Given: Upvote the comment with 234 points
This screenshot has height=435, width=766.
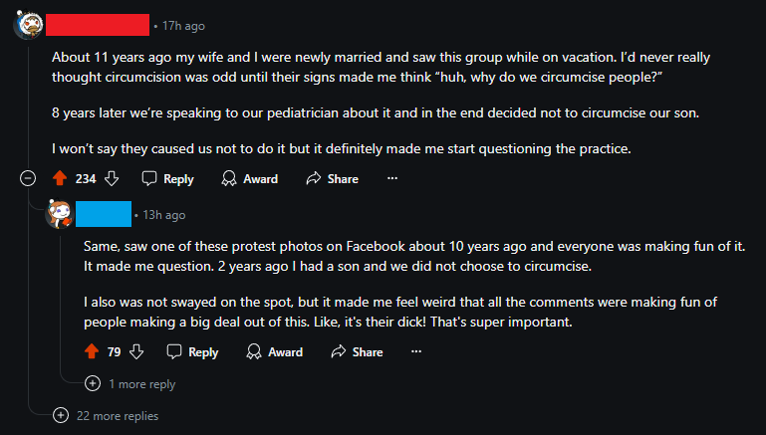Looking at the screenshot, I should click(x=60, y=178).
